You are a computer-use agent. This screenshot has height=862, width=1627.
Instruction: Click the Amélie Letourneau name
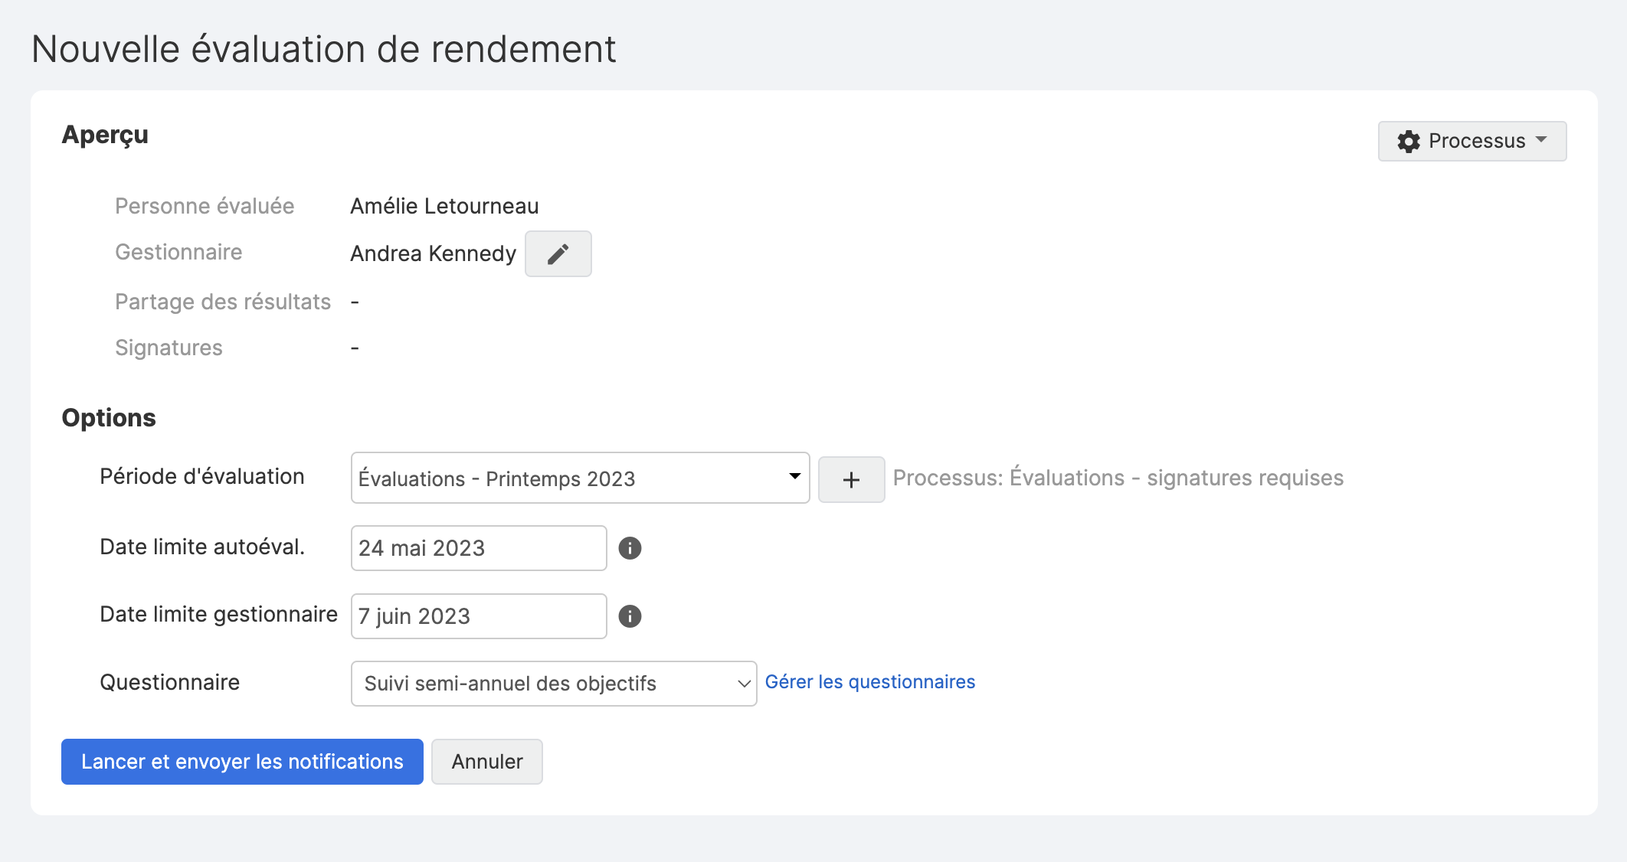[444, 206]
